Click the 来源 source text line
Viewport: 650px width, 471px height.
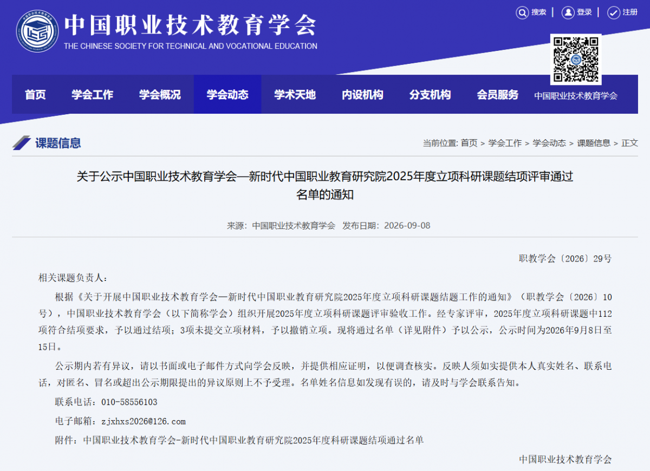(281, 225)
